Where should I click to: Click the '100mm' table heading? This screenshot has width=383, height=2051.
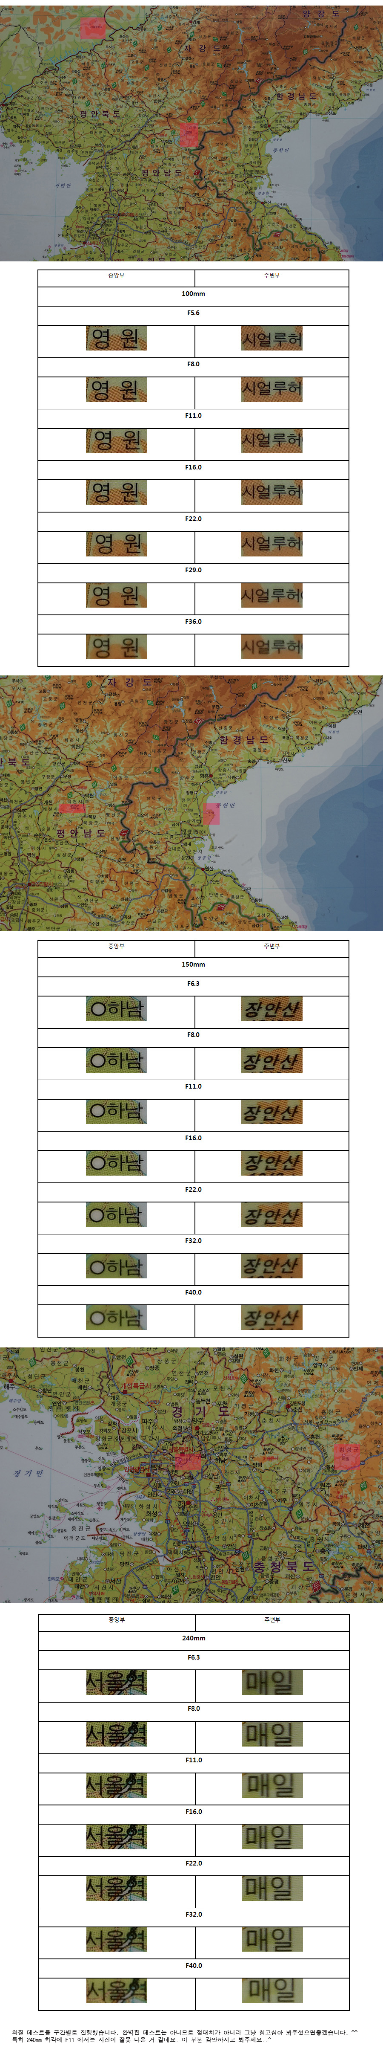193,294
